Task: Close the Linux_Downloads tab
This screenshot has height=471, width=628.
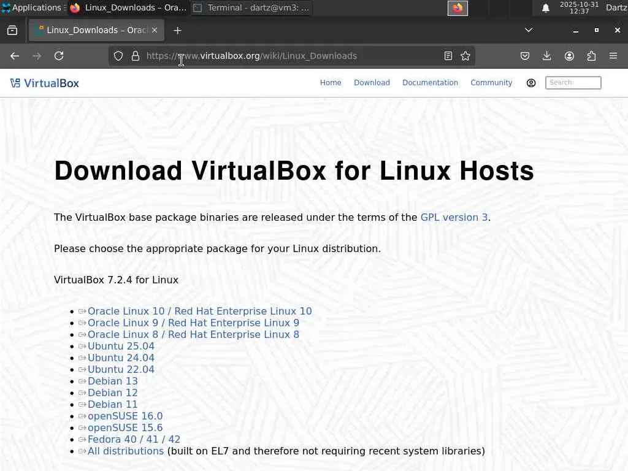Action: 155,30
